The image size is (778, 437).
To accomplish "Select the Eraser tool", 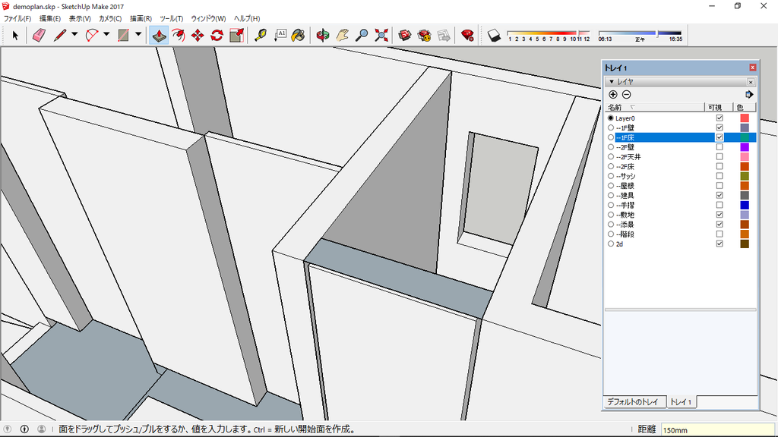I will tap(39, 35).
